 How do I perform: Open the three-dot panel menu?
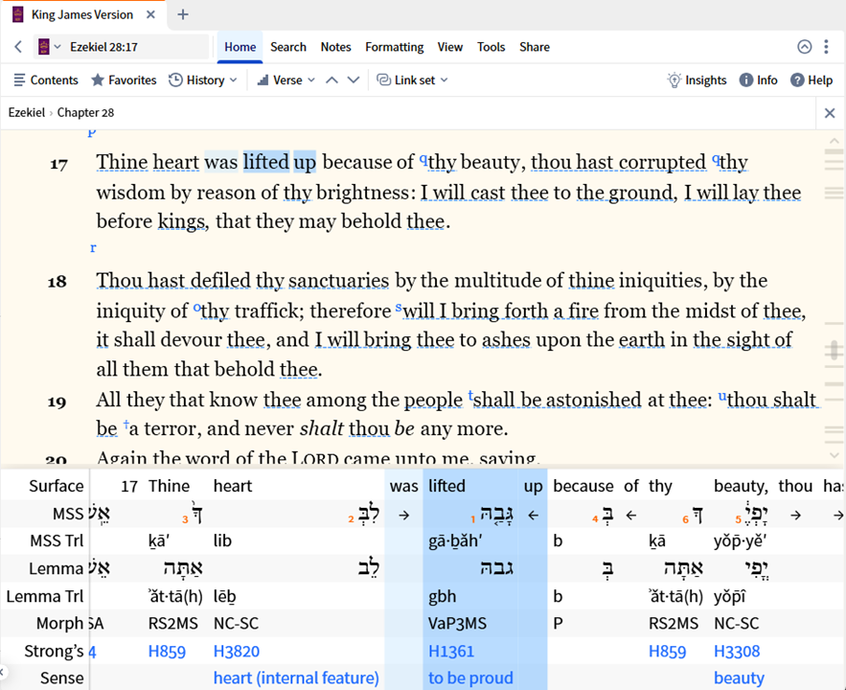tap(826, 47)
